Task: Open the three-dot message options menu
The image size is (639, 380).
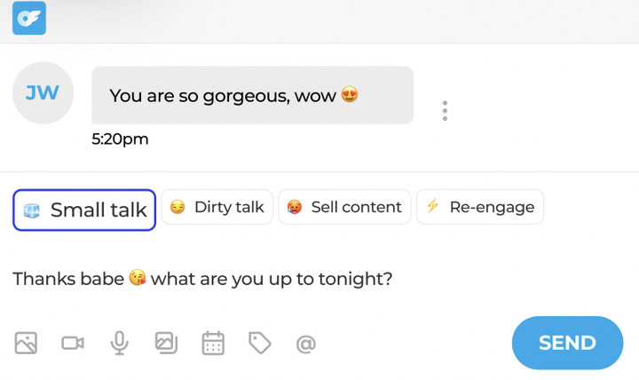Action: point(445,111)
